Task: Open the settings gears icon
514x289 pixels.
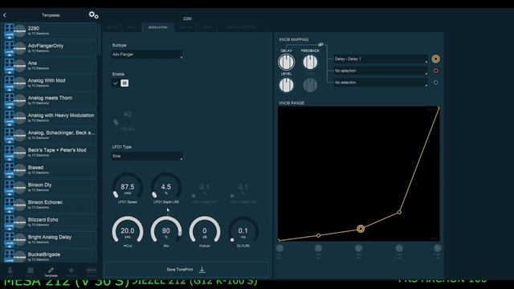Action: (93, 15)
